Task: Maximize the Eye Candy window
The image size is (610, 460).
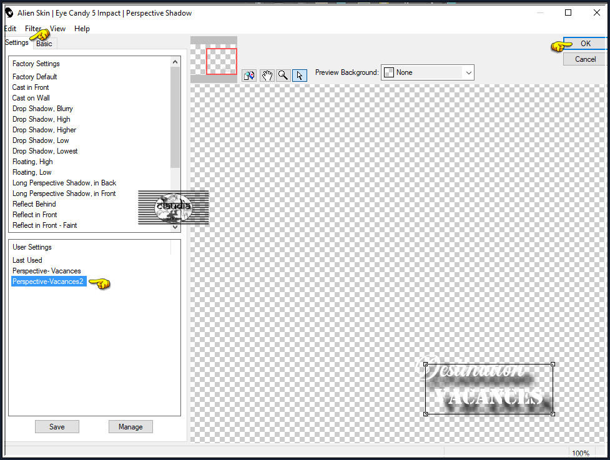Action: point(568,13)
